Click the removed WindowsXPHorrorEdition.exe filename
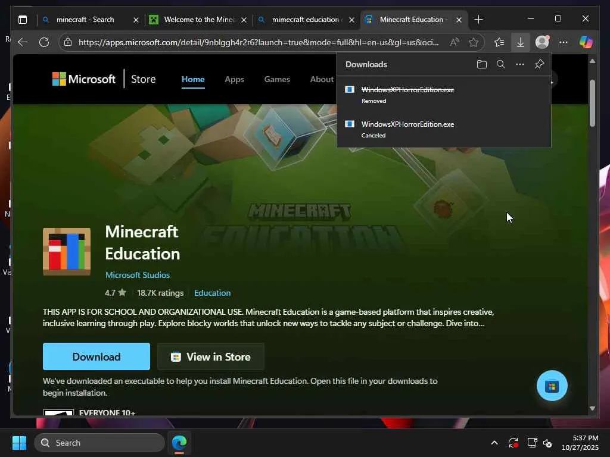 click(407, 90)
